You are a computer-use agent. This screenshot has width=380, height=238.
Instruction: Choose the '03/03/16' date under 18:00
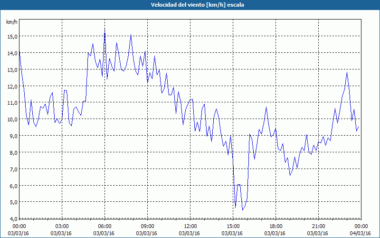click(275, 233)
